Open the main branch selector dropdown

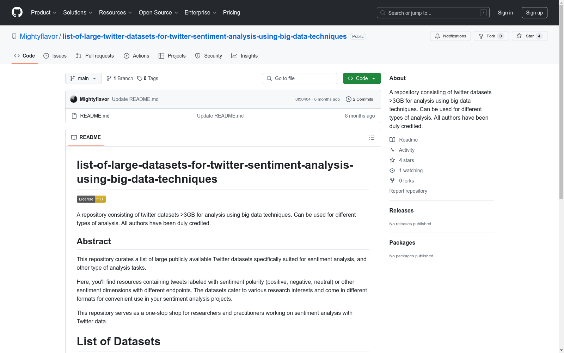point(84,78)
